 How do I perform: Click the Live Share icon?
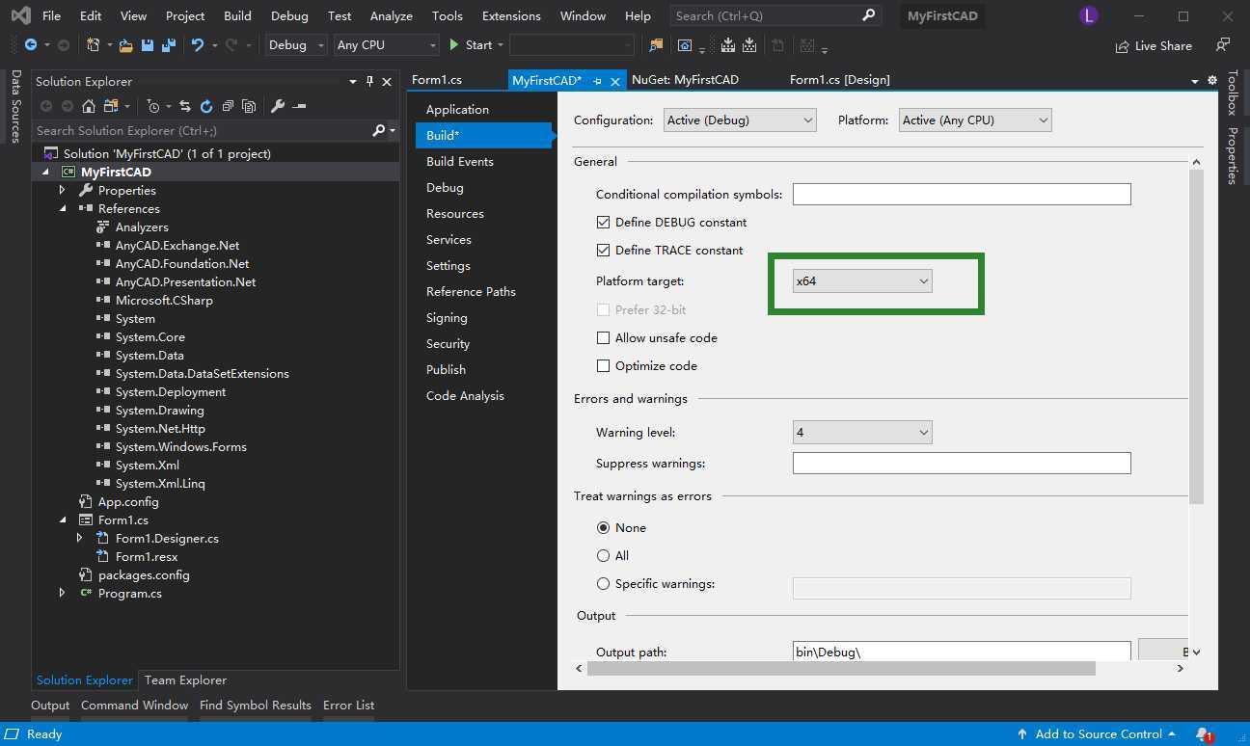pyautogui.click(x=1123, y=46)
